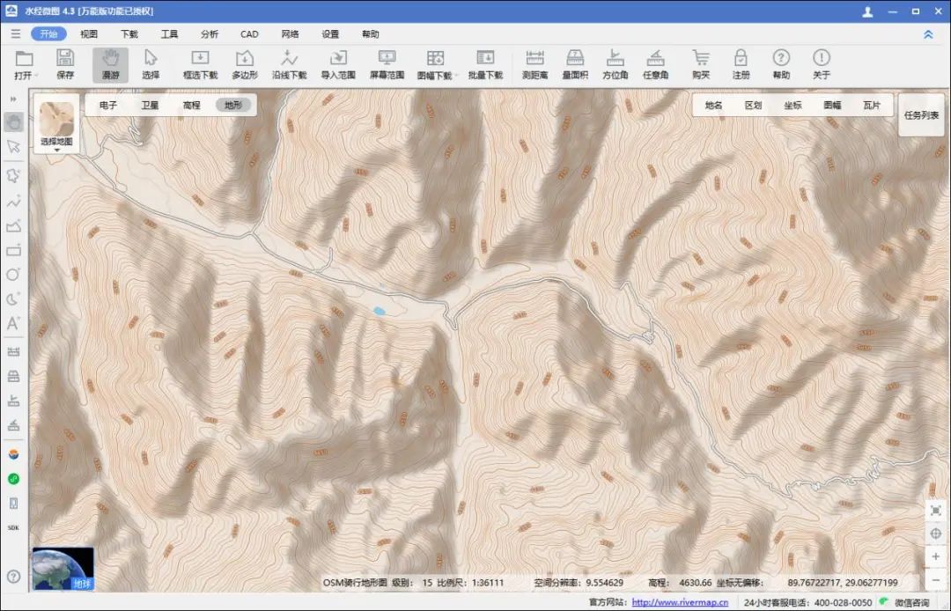Pick the sidebar circle drawing tool
Image resolution: width=951 pixels, height=611 pixels.
click(13, 275)
